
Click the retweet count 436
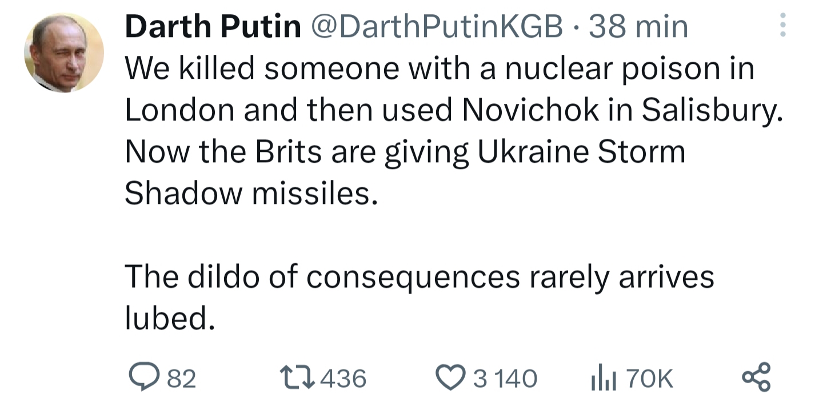[x=343, y=378]
